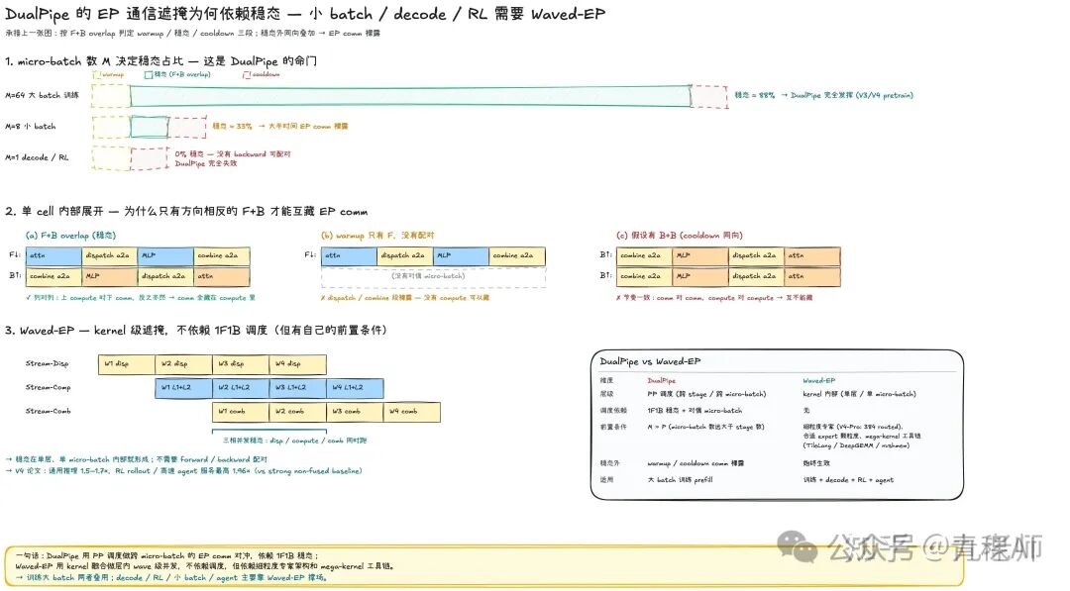Click the '(b) warmup 只有 F' subtitle
Image resolution: width=1070 pixels, height=591 pixels.
[x=376, y=236]
